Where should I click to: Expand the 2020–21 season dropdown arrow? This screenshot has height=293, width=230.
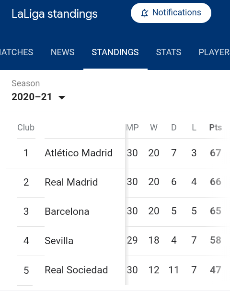pyautogui.click(x=62, y=97)
